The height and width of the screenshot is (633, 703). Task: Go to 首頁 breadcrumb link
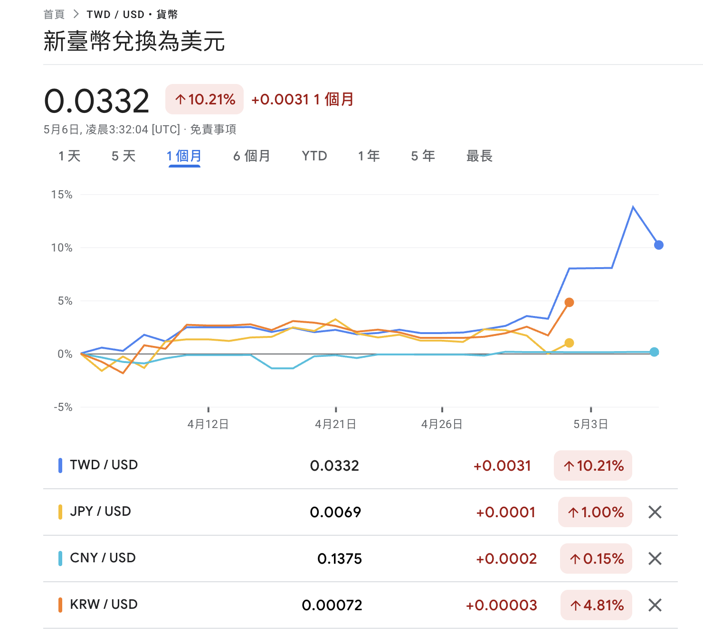[x=54, y=14]
